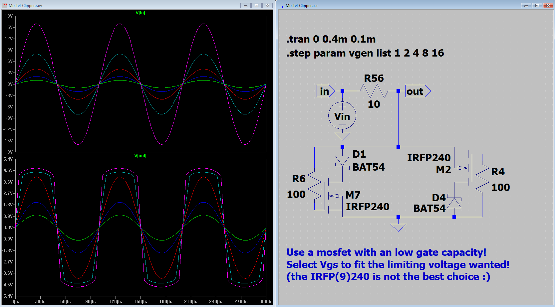Click the 5.4V axis label on V(out) plot

click(x=8, y=159)
